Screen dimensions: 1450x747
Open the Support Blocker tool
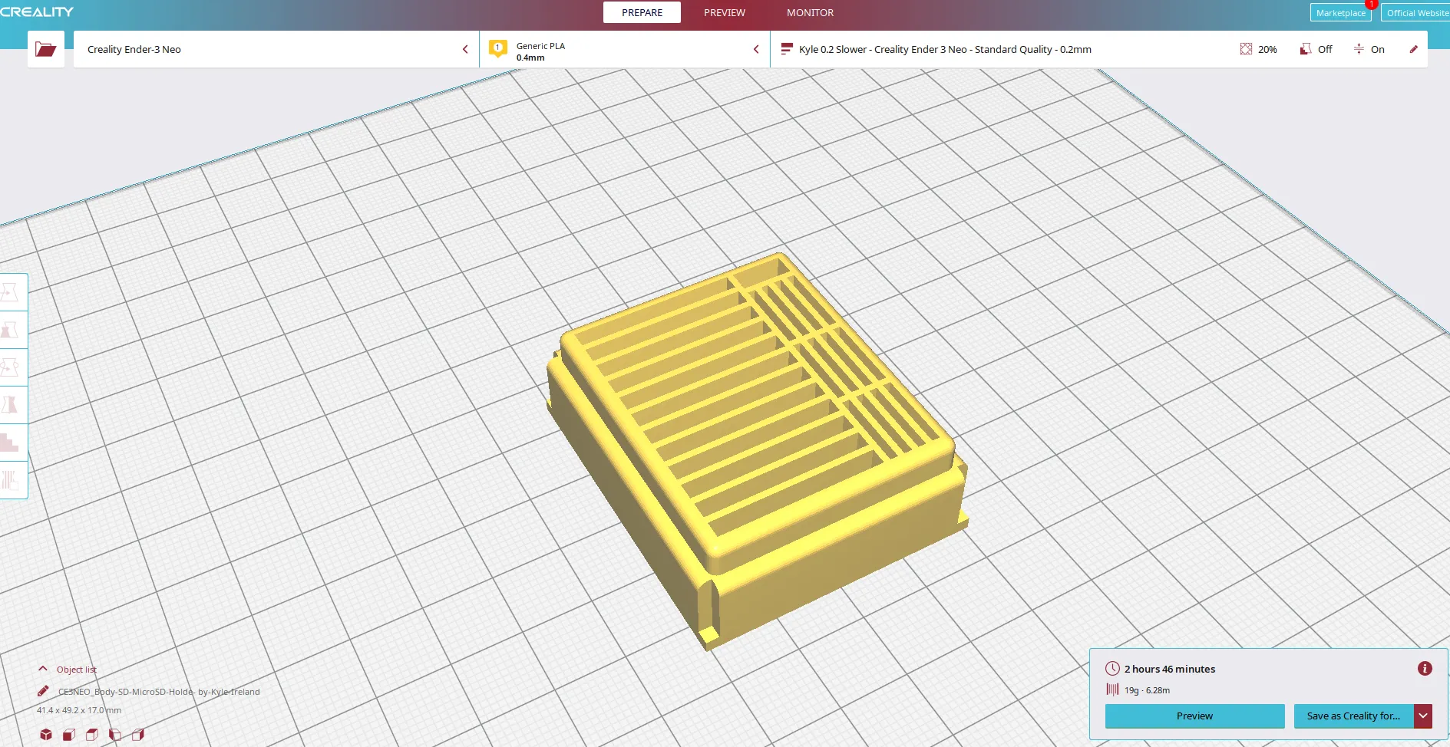pyautogui.click(x=11, y=480)
